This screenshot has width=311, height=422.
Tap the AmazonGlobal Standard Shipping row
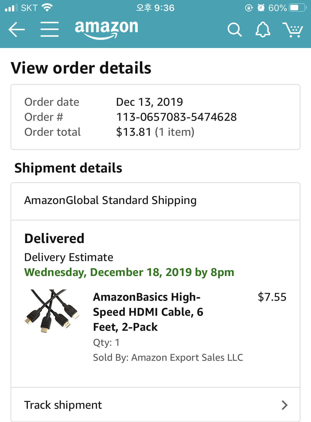coord(155,200)
